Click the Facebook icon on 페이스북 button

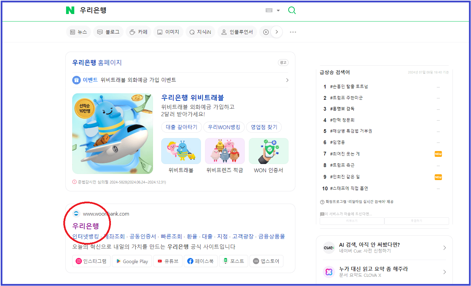tap(190, 261)
